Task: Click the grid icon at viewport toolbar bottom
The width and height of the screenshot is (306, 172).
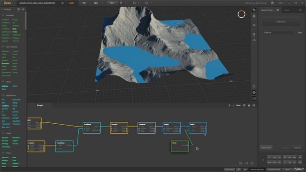Action: tap(254, 99)
